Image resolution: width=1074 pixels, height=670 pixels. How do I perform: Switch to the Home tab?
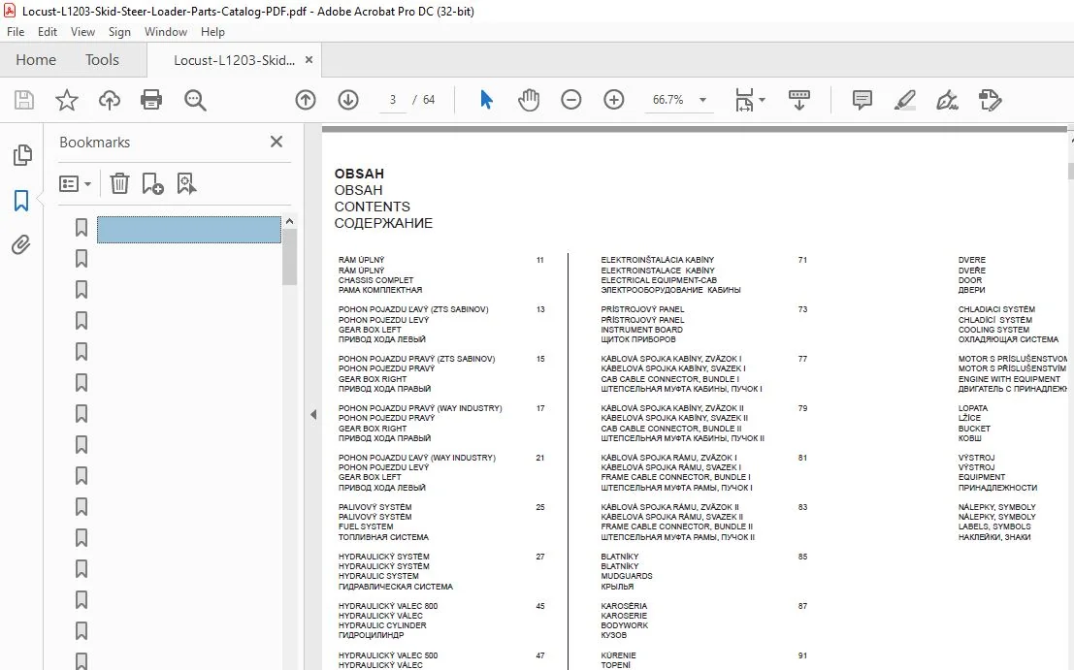click(36, 59)
